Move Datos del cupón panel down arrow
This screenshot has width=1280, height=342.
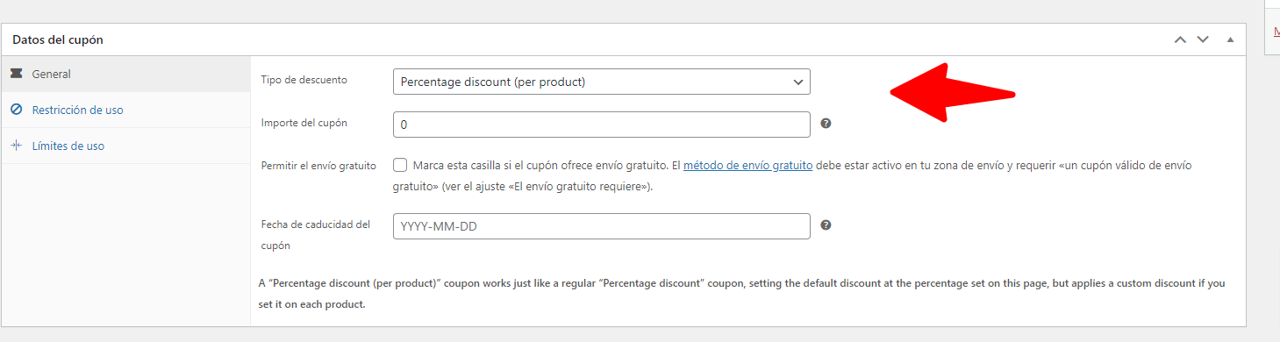pos(1203,39)
